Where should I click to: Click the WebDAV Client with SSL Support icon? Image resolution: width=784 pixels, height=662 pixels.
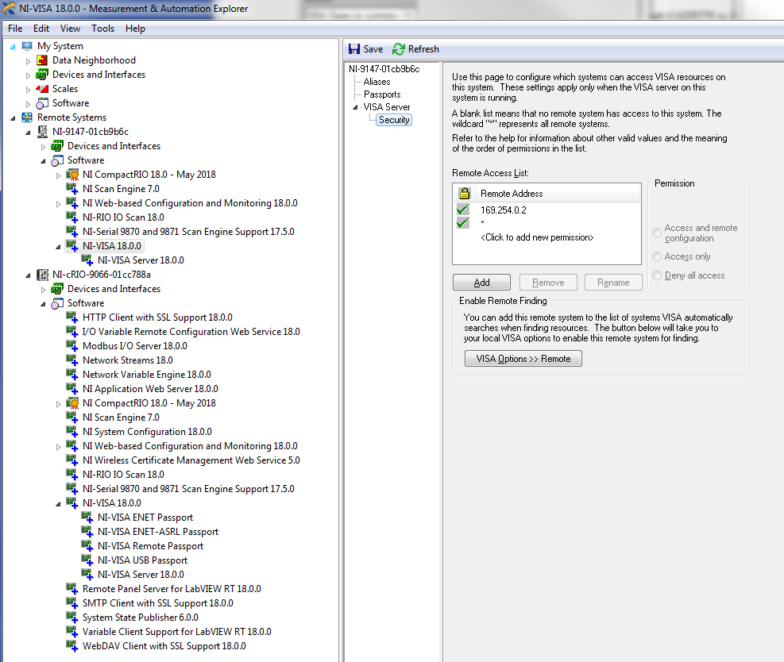72,646
